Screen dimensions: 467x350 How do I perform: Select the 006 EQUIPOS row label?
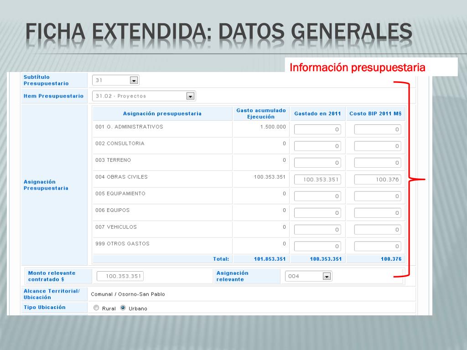[x=113, y=210]
